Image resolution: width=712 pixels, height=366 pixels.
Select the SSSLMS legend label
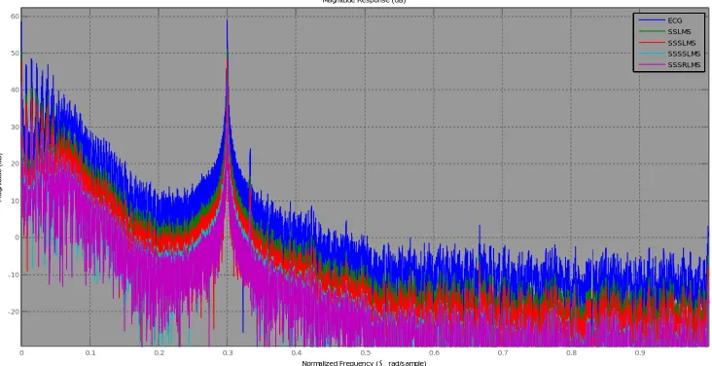[682, 43]
